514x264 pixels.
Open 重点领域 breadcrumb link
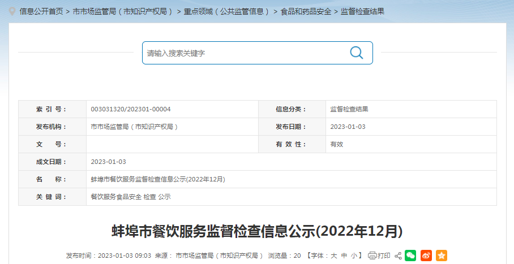[x=226, y=11]
